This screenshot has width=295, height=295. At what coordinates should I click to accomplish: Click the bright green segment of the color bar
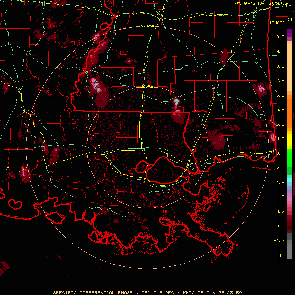coord(289,158)
